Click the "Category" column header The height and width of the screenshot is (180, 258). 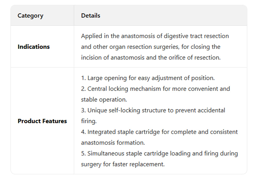[x=30, y=16]
